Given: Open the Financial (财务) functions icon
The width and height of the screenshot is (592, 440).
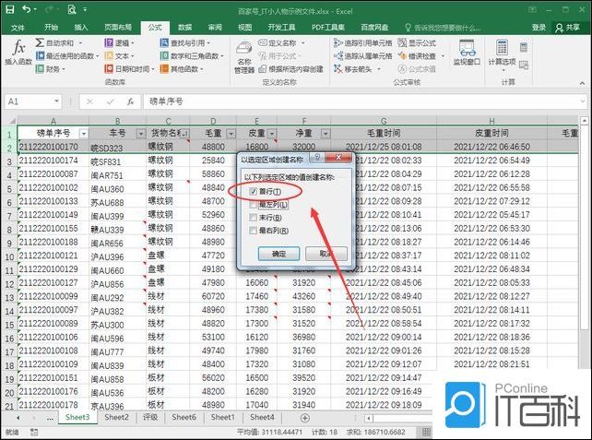Looking at the screenshot, I should 40,69.
